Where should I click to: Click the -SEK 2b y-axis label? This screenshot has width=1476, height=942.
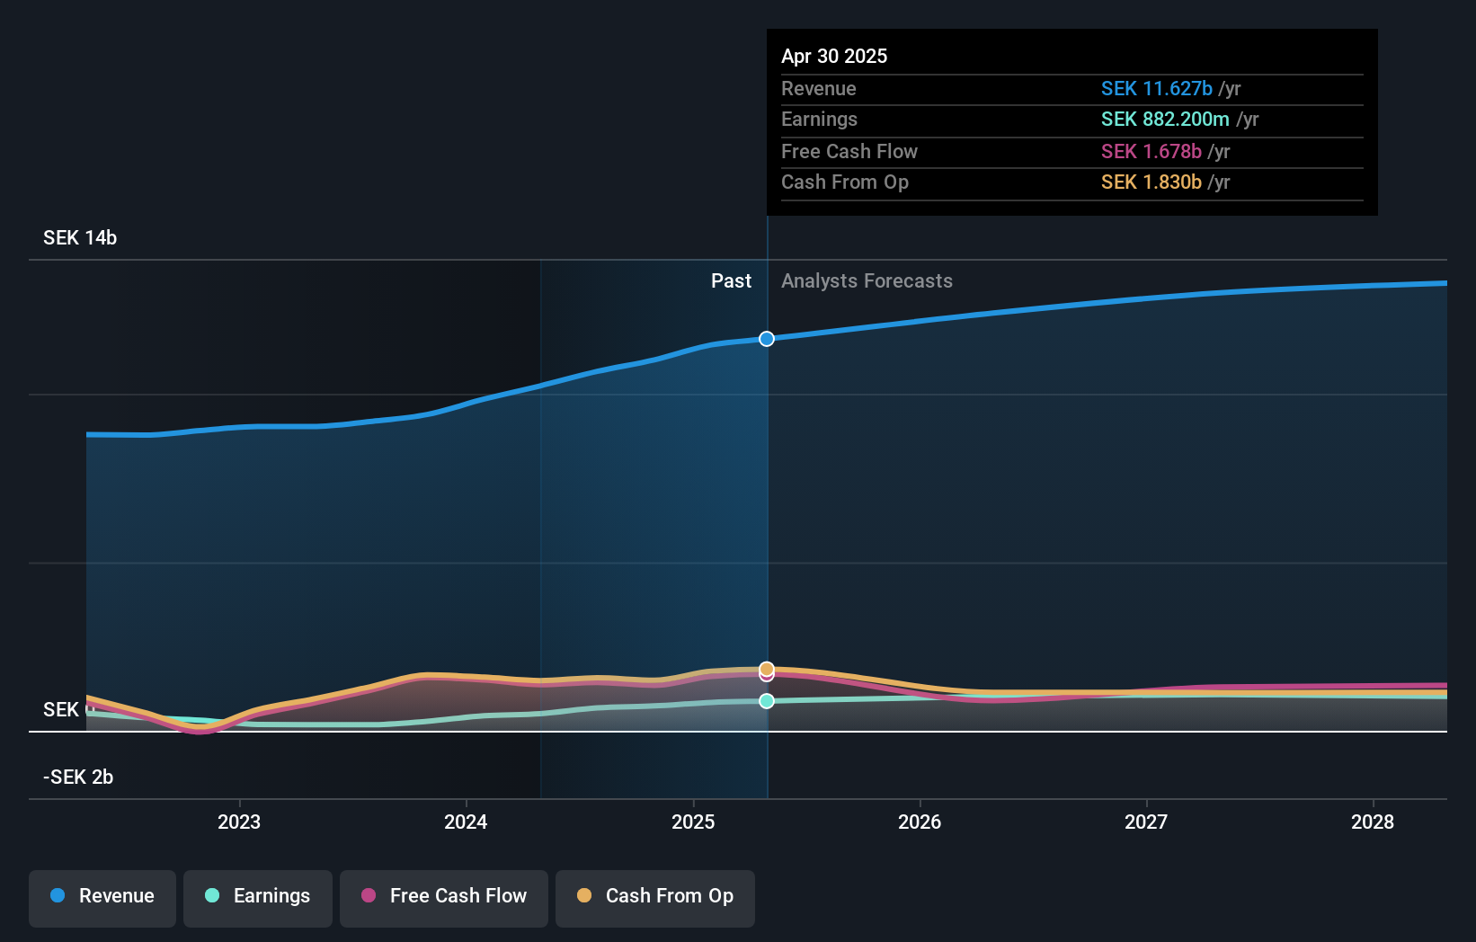(x=78, y=777)
